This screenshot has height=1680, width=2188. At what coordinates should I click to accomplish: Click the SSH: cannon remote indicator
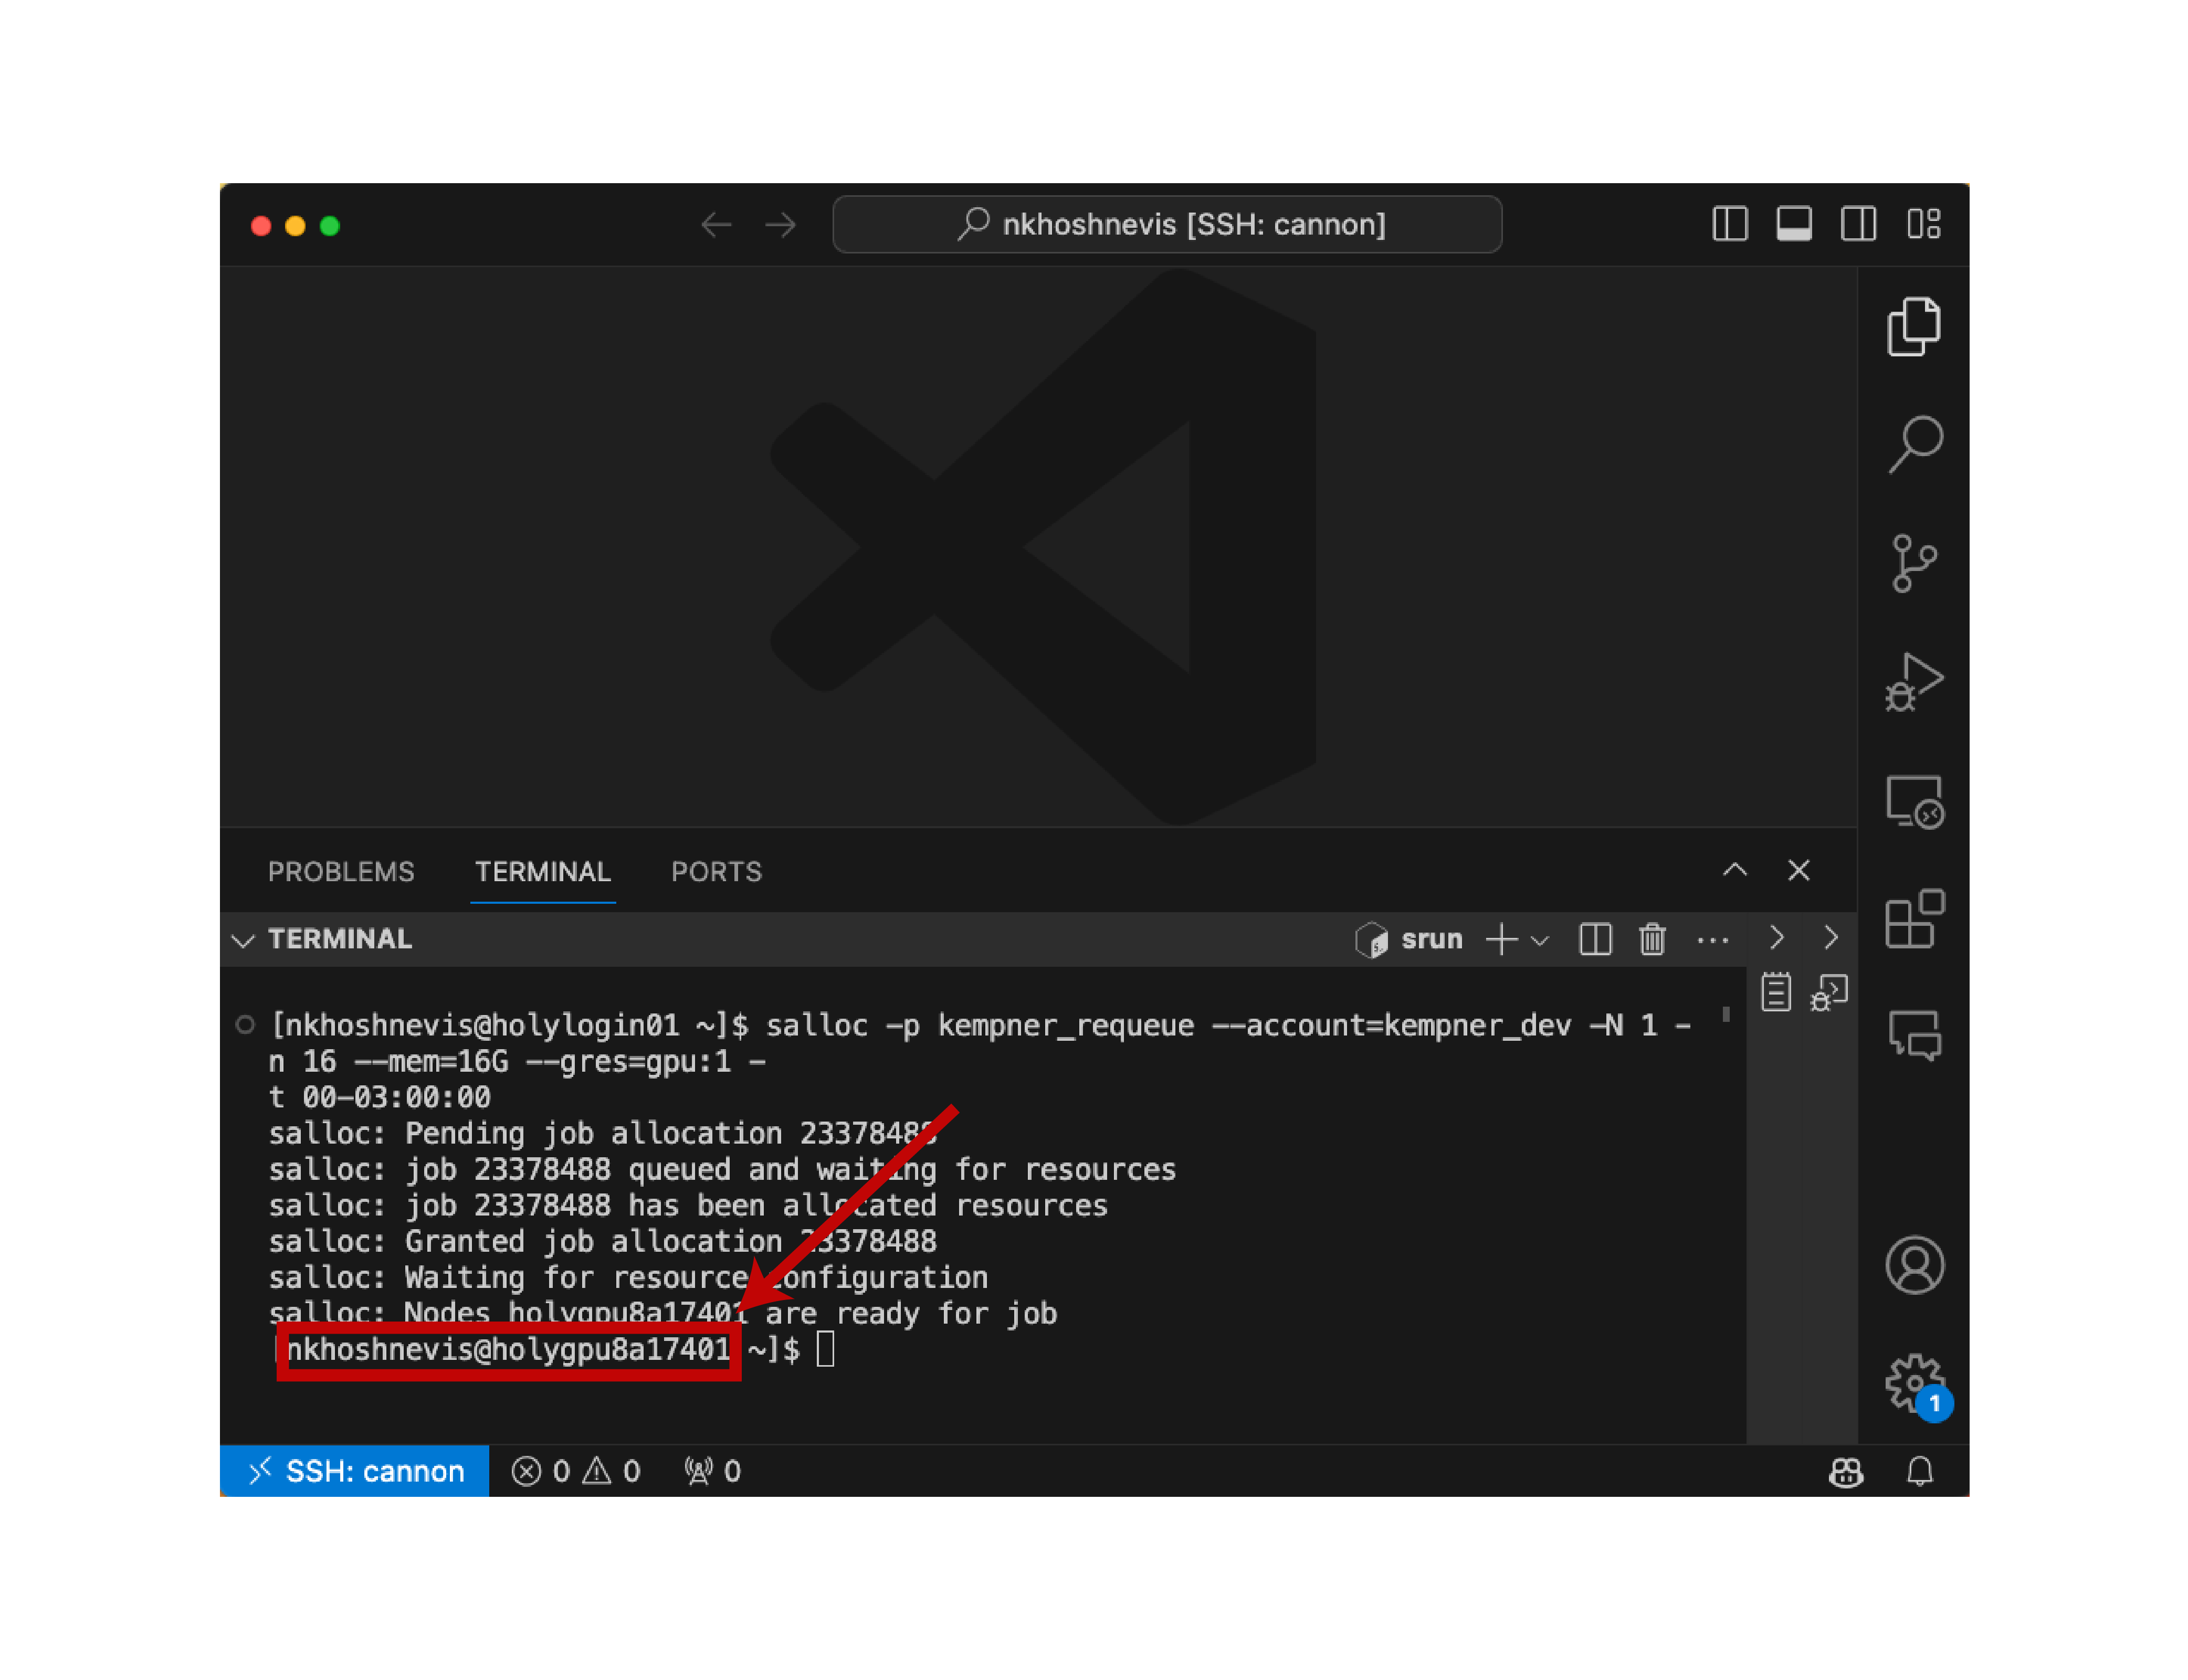pos(355,1470)
